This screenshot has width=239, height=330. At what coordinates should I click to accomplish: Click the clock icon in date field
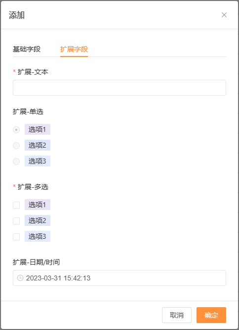click(20, 278)
